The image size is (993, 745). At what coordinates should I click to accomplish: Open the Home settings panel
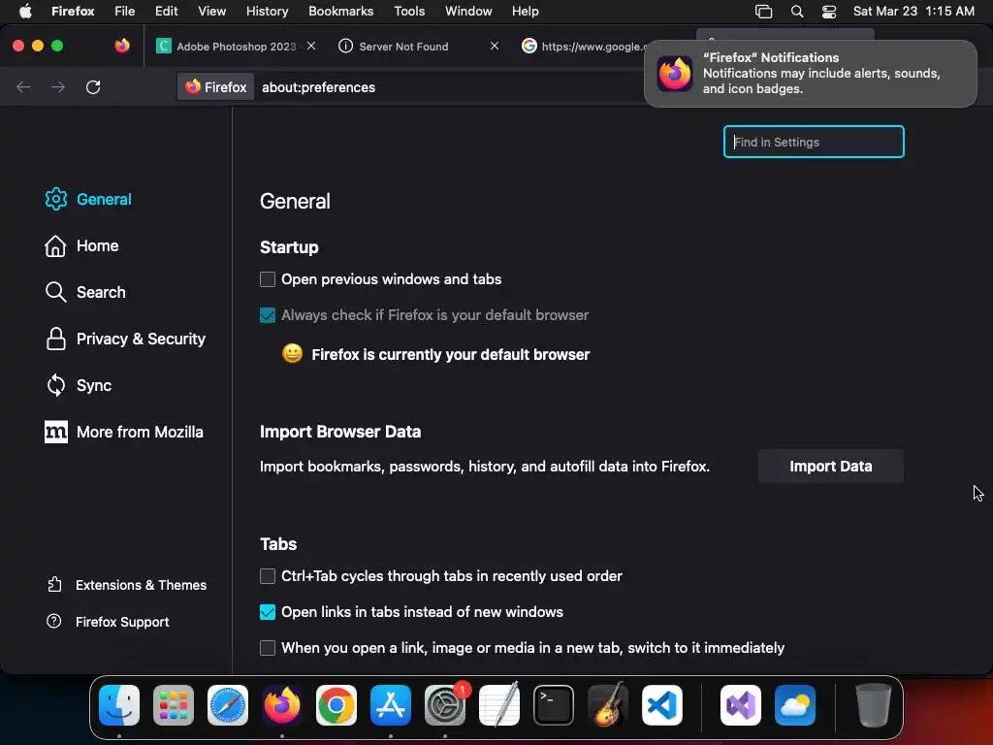point(81,245)
